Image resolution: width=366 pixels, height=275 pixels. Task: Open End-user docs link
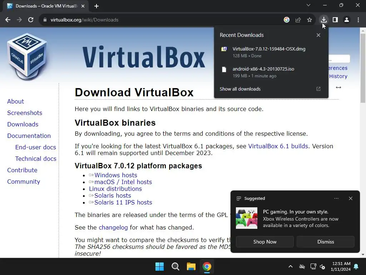click(x=36, y=147)
